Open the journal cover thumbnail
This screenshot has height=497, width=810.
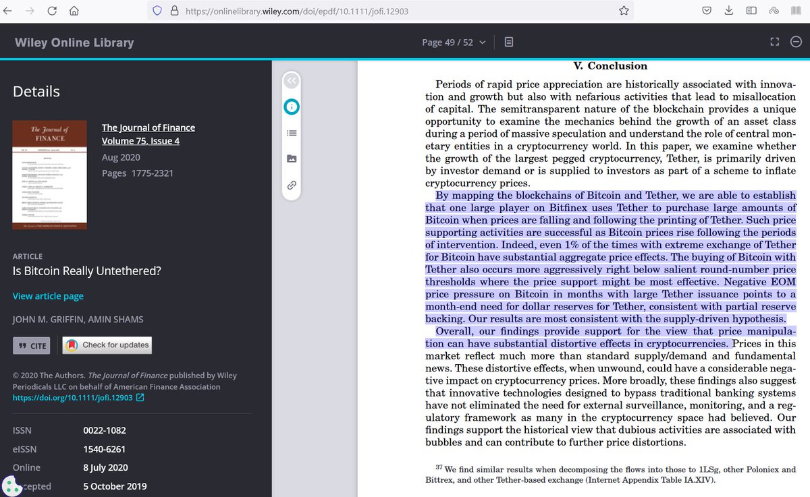click(x=49, y=175)
